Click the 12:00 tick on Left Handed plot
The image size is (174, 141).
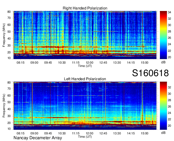(x=90, y=133)
